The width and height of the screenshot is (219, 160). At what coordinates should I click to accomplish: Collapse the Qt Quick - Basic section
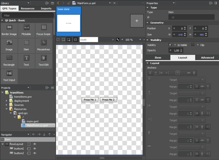[2, 20]
